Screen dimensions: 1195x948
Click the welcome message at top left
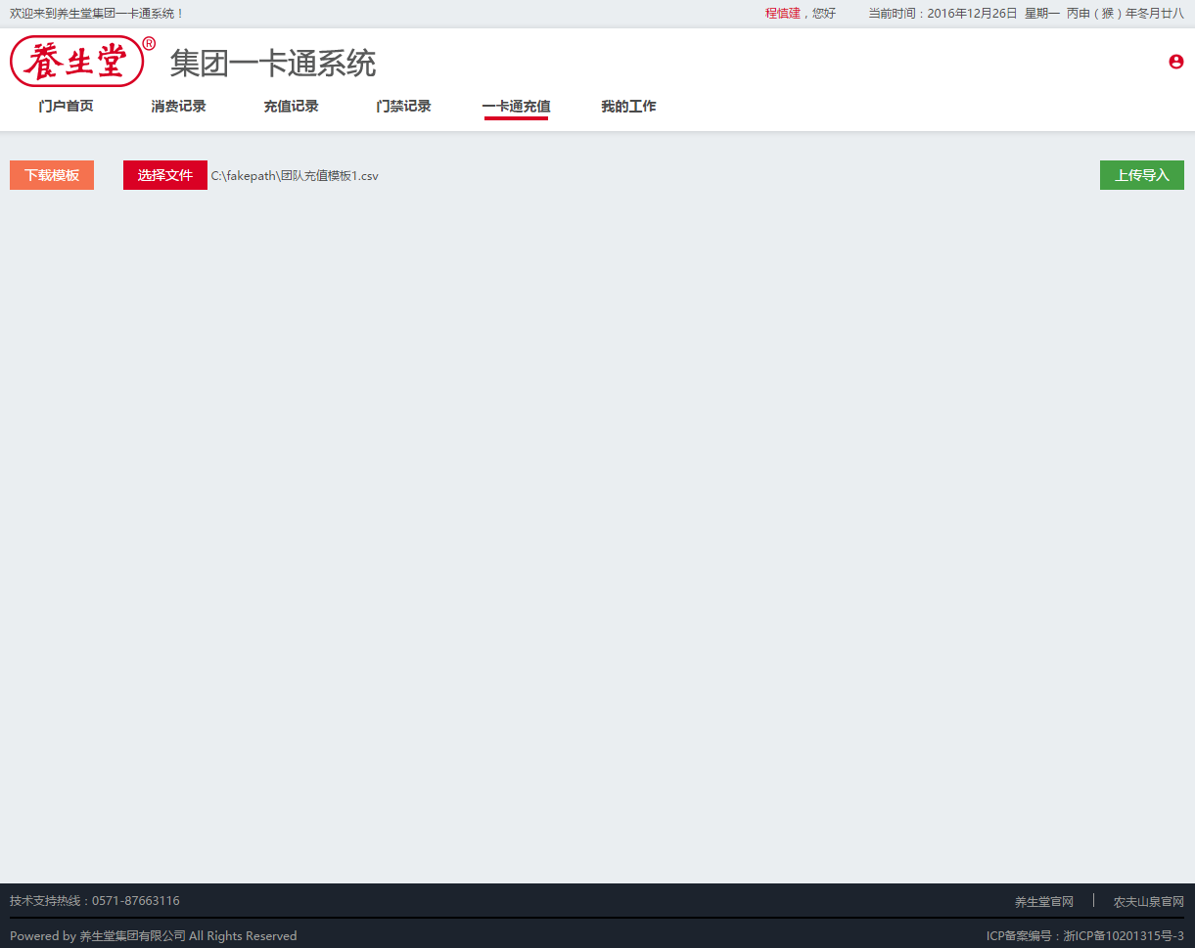(x=97, y=14)
